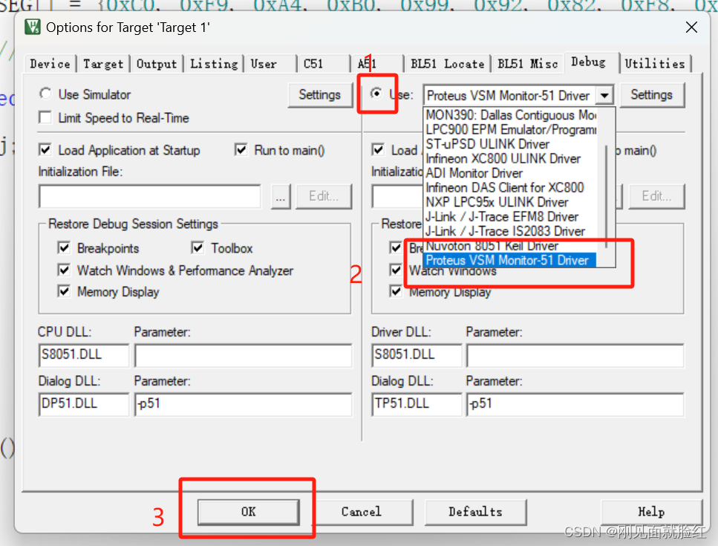Cancel the options dialog
718x546 pixels.
[362, 512]
